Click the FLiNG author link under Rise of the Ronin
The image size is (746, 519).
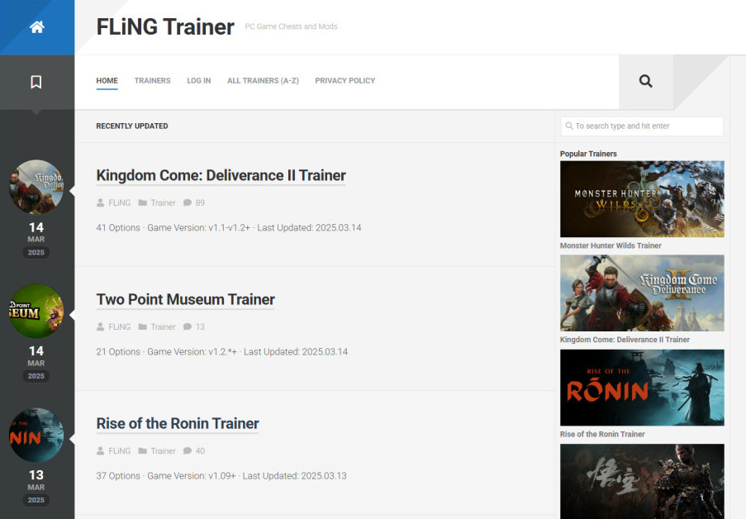(120, 451)
